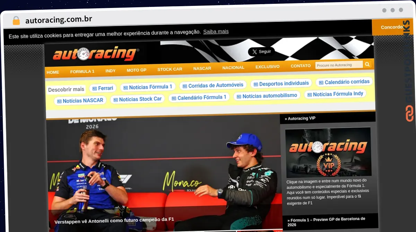Click the padlock icon in address bar
The width and height of the screenshot is (416, 232).
click(x=16, y=21)
